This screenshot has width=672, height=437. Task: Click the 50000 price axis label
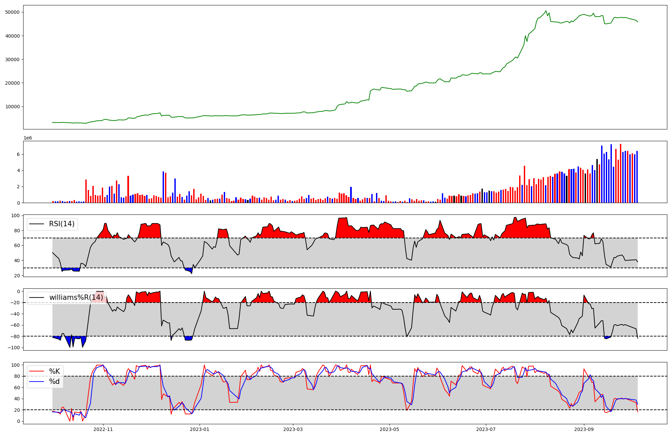tap(12, 12)
